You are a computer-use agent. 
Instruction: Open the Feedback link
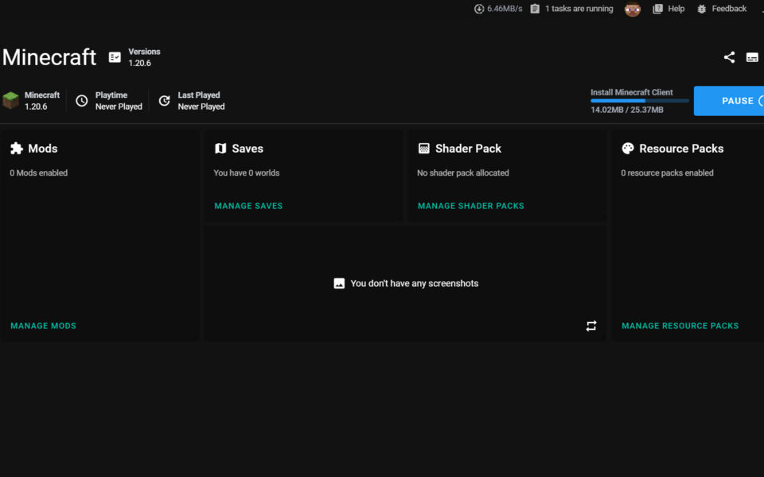click(x=729, y=9)
